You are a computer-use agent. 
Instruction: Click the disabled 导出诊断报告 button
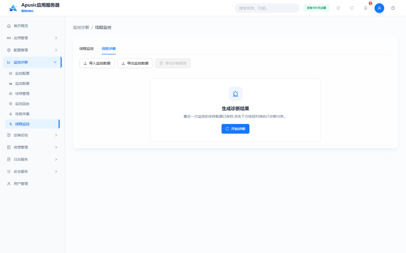click(x=173, y=63)
